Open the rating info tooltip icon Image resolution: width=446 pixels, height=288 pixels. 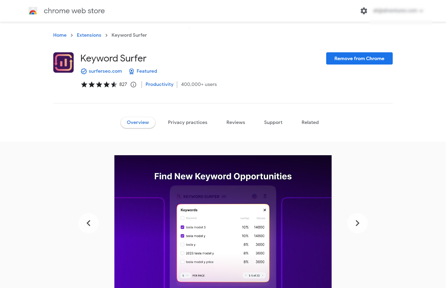tap(133, 85)
